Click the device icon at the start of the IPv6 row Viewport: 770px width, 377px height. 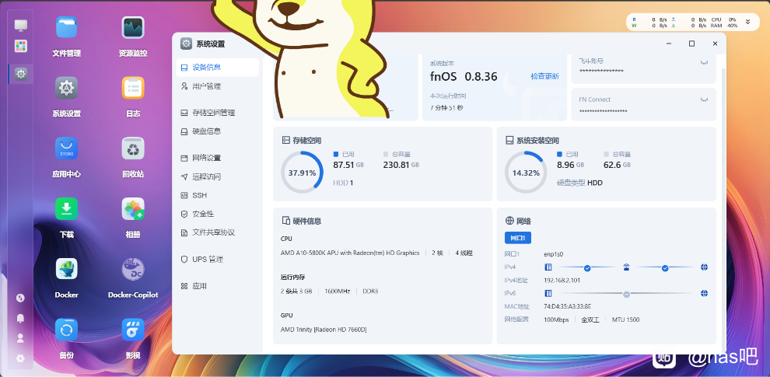coord(548,294)
